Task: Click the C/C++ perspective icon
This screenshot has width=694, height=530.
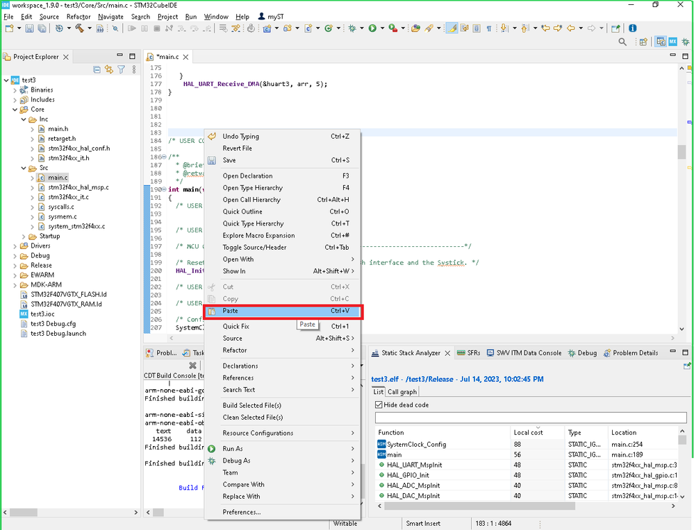Action: (661, 42)
